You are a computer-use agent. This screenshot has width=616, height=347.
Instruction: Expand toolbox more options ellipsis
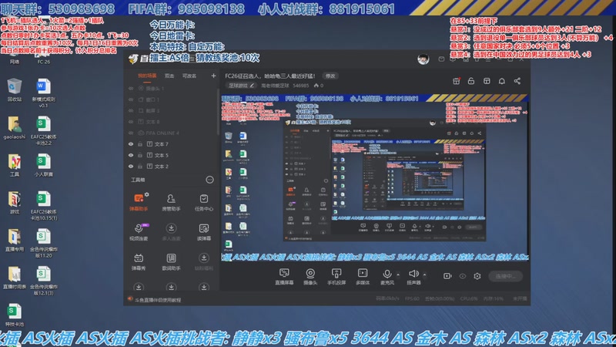tap(209, 180)
